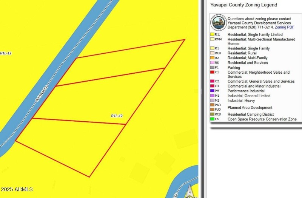Screen dimensions: 302x198
Task: Click the gray P1 Parking swatch
Action: pos(212,67)
